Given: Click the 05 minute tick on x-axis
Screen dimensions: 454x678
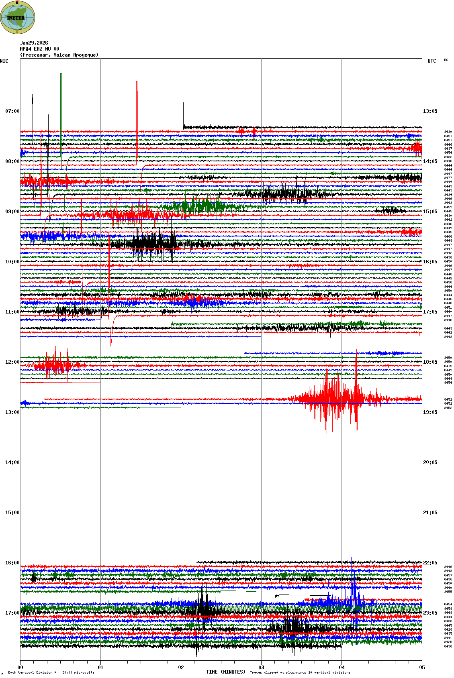Looking at the screenshot, I should pyautogui.click(x=422, y=668).
